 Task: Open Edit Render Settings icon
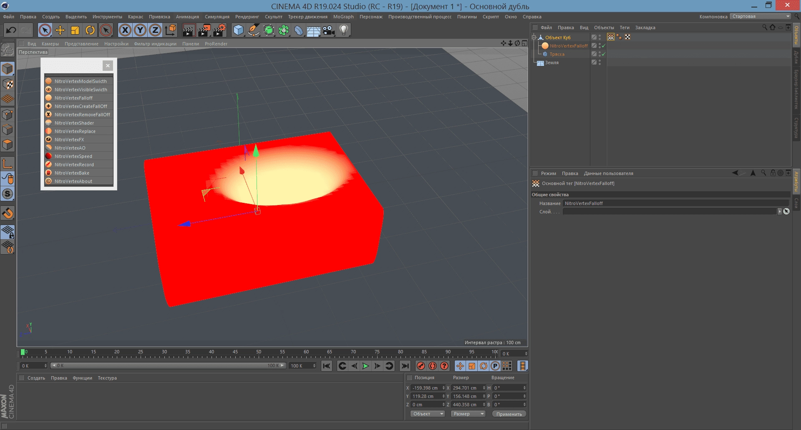(219, 30)
